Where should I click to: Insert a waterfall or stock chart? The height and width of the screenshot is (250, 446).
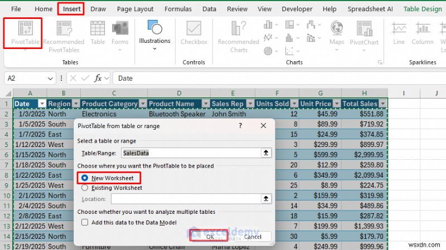click(313, 25)
